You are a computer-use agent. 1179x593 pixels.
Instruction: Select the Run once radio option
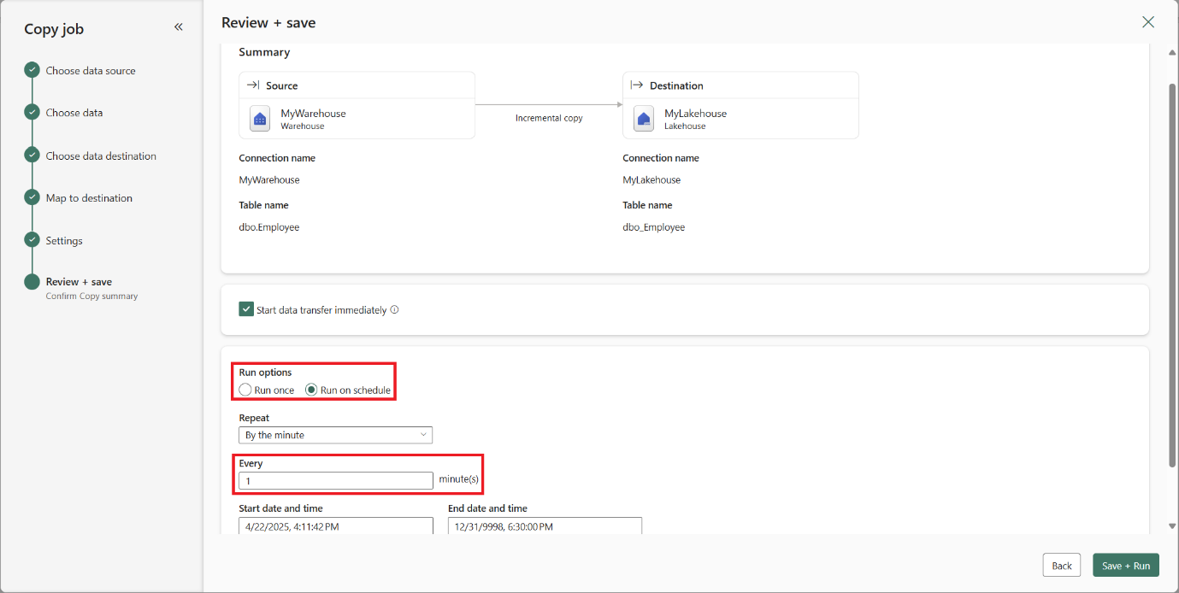[x=245, y=390]
